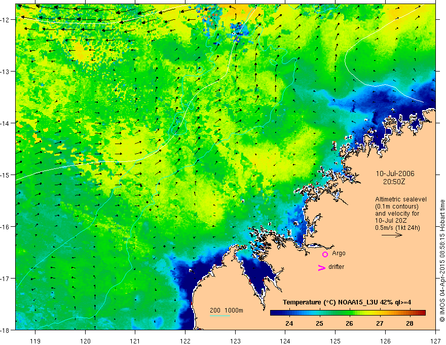Click the cyan 200 1000m depth contour line sample

pos(220,316)
